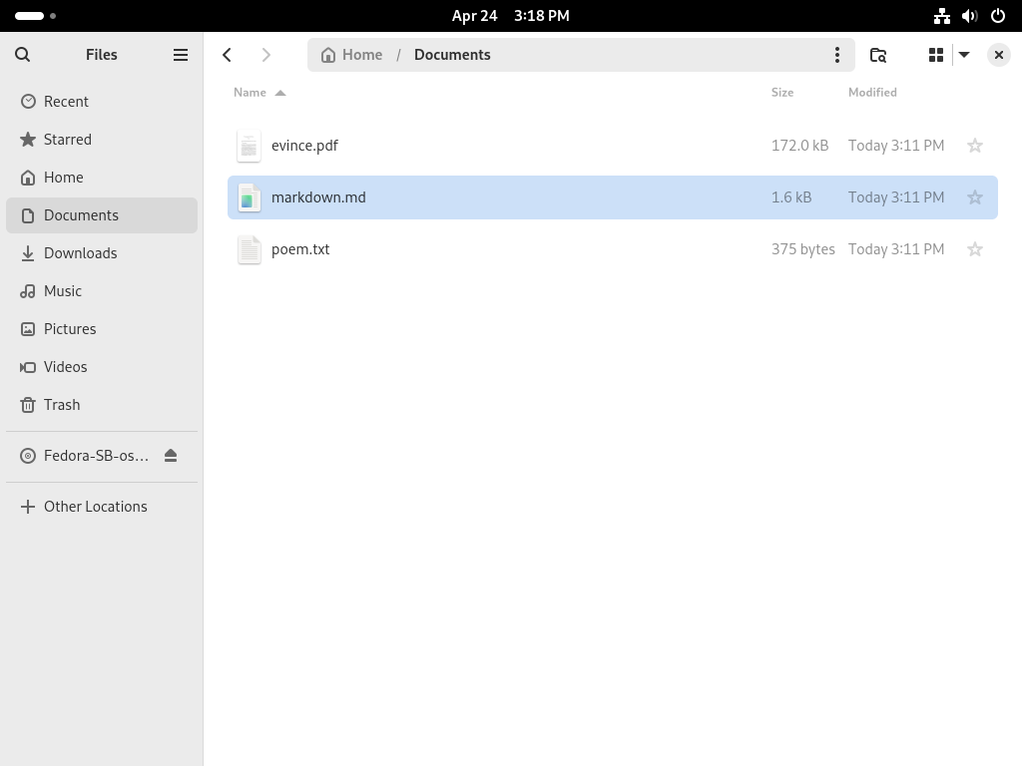1022x766 pixels.
Task: Open Pictures in the sidebar
Action: (x=102, y=329)
